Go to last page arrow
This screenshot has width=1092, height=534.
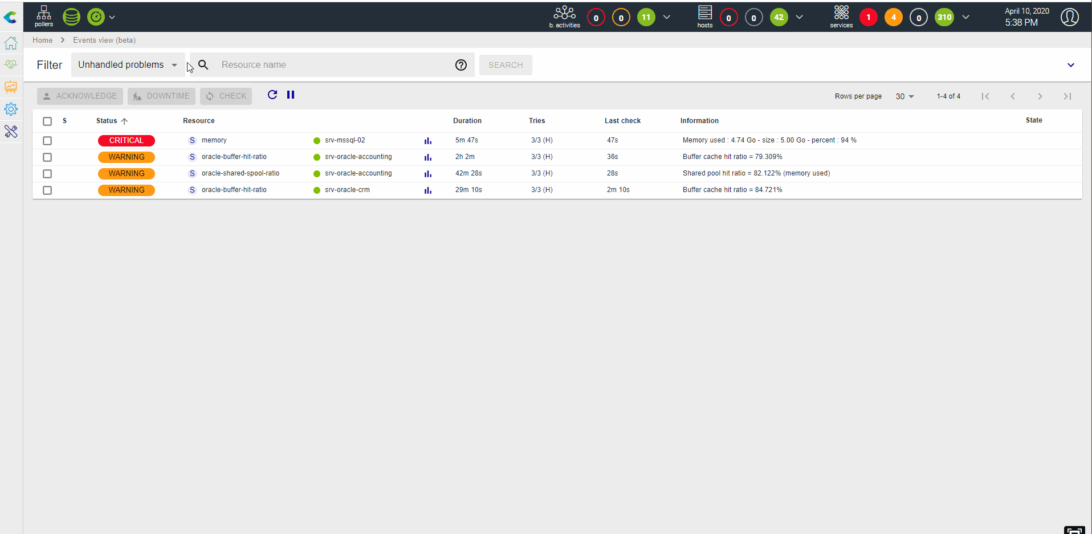(1067, 96)
